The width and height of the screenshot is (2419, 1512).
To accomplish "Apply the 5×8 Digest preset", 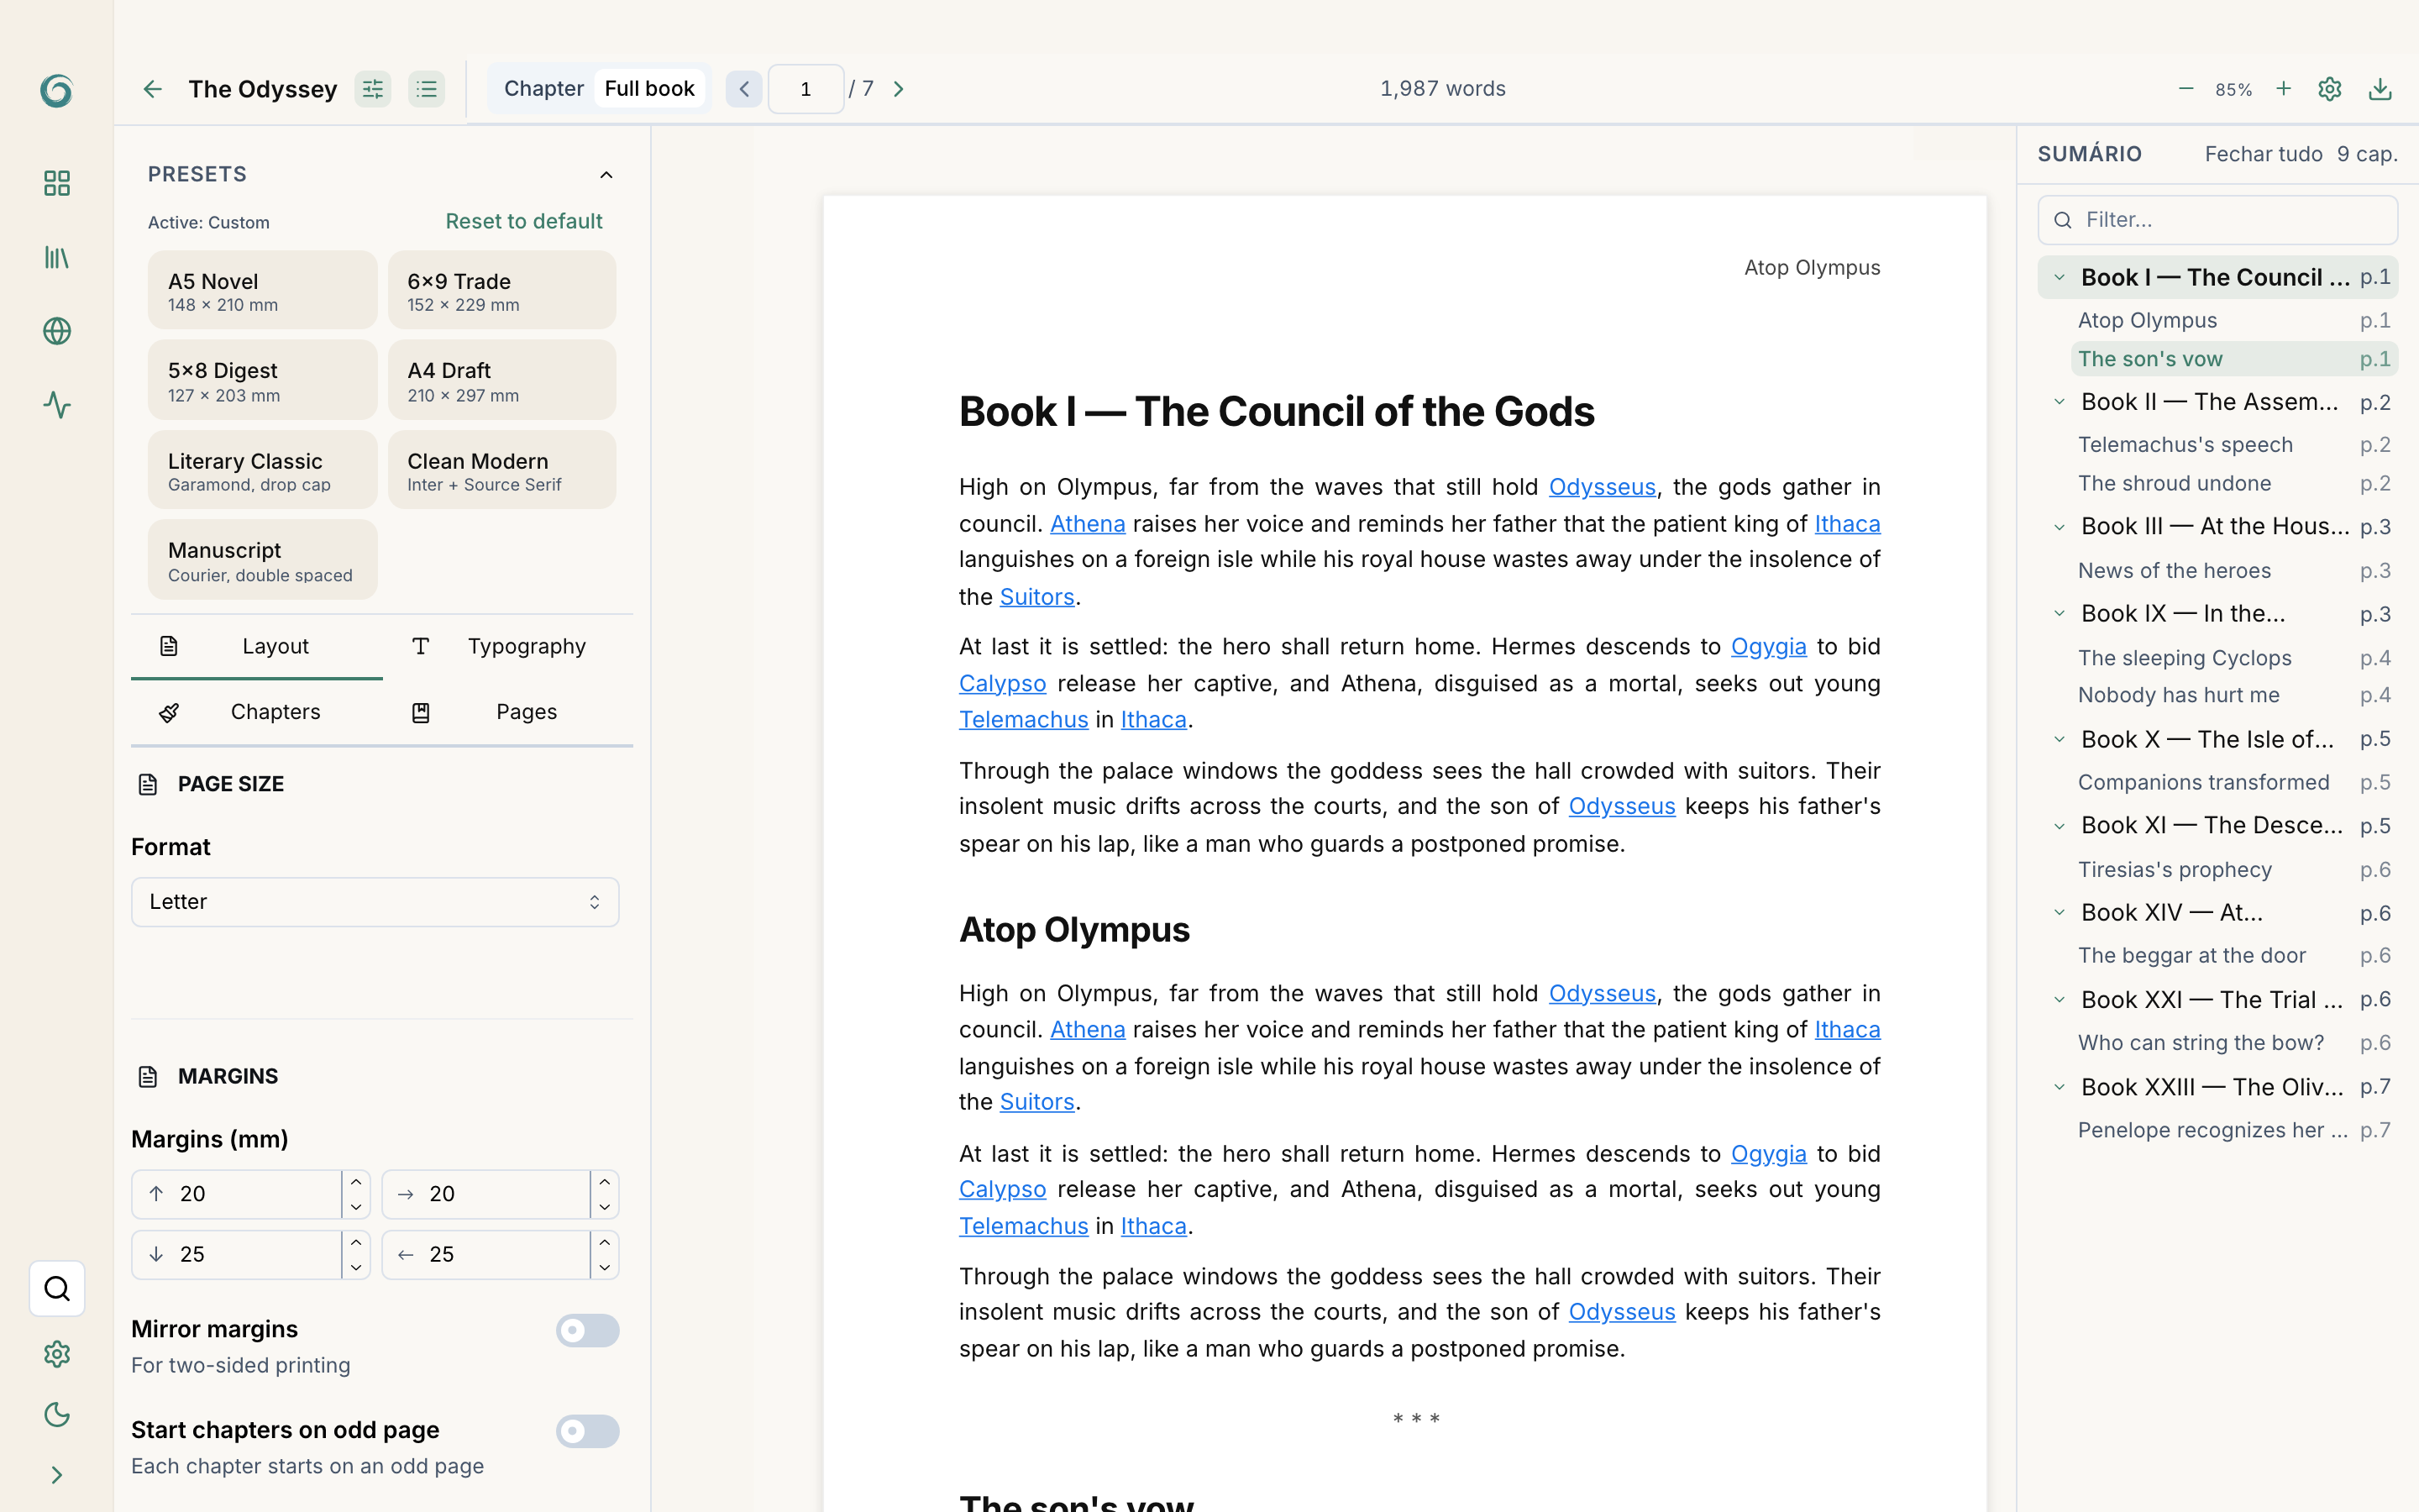I will pyautogui.click(x=262, y=380).
